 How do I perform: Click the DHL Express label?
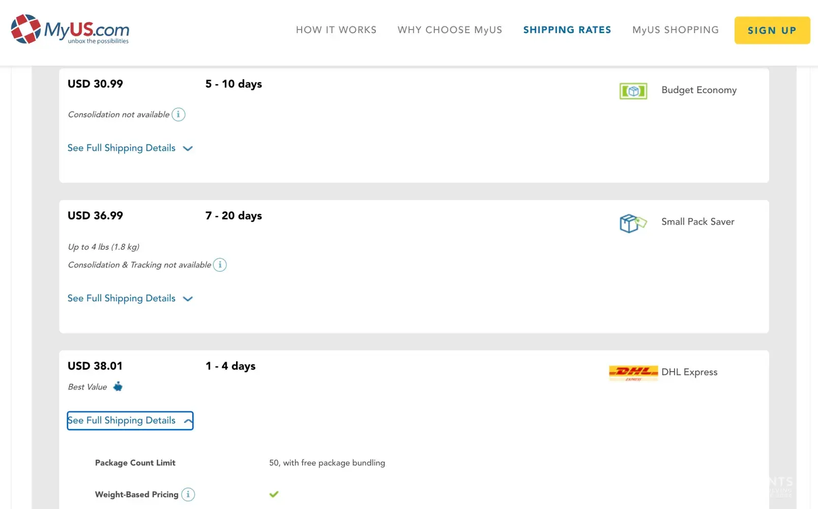click(x=689, y=372)
